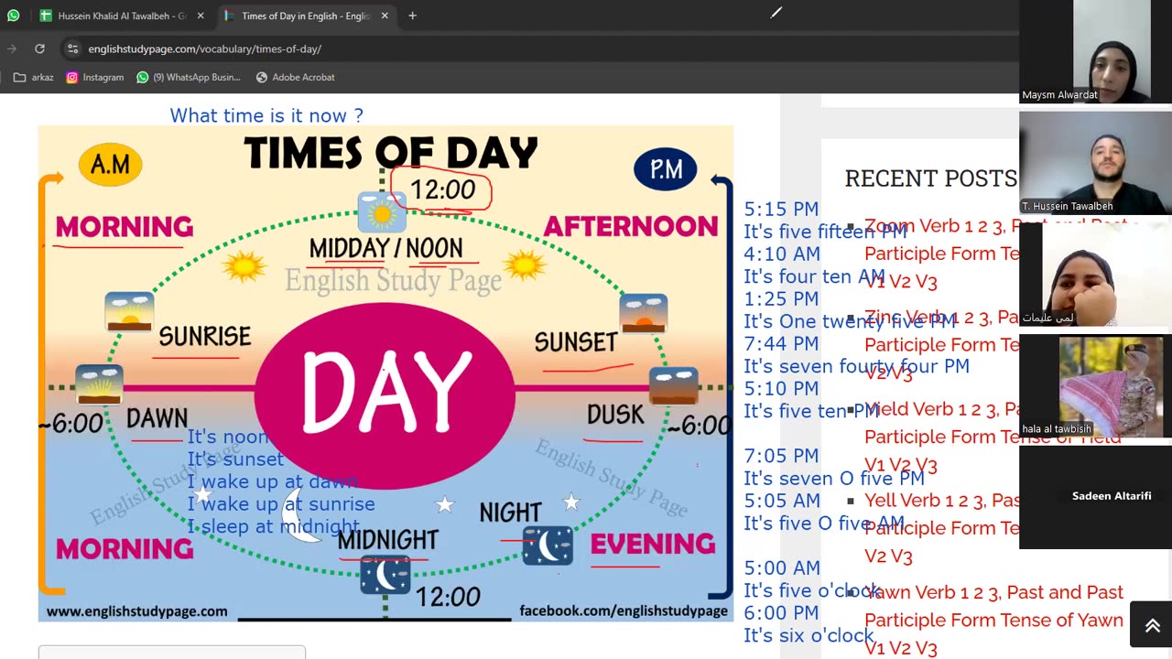
Task: Select the sunset picture icon
Action: (644, 314)
